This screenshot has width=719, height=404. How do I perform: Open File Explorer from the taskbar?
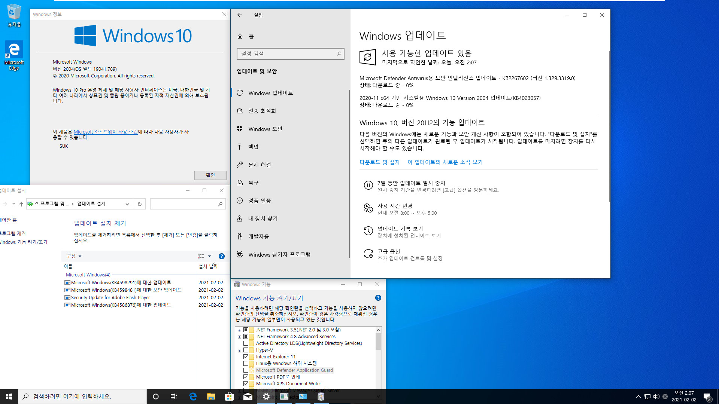coord(211,397)
